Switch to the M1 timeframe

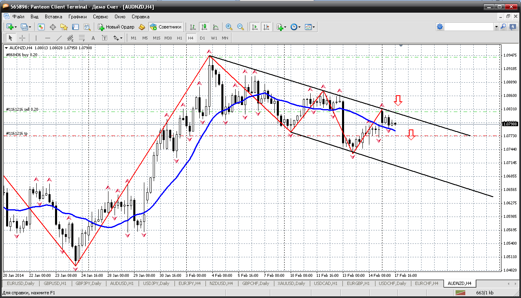tap(134, 38)
